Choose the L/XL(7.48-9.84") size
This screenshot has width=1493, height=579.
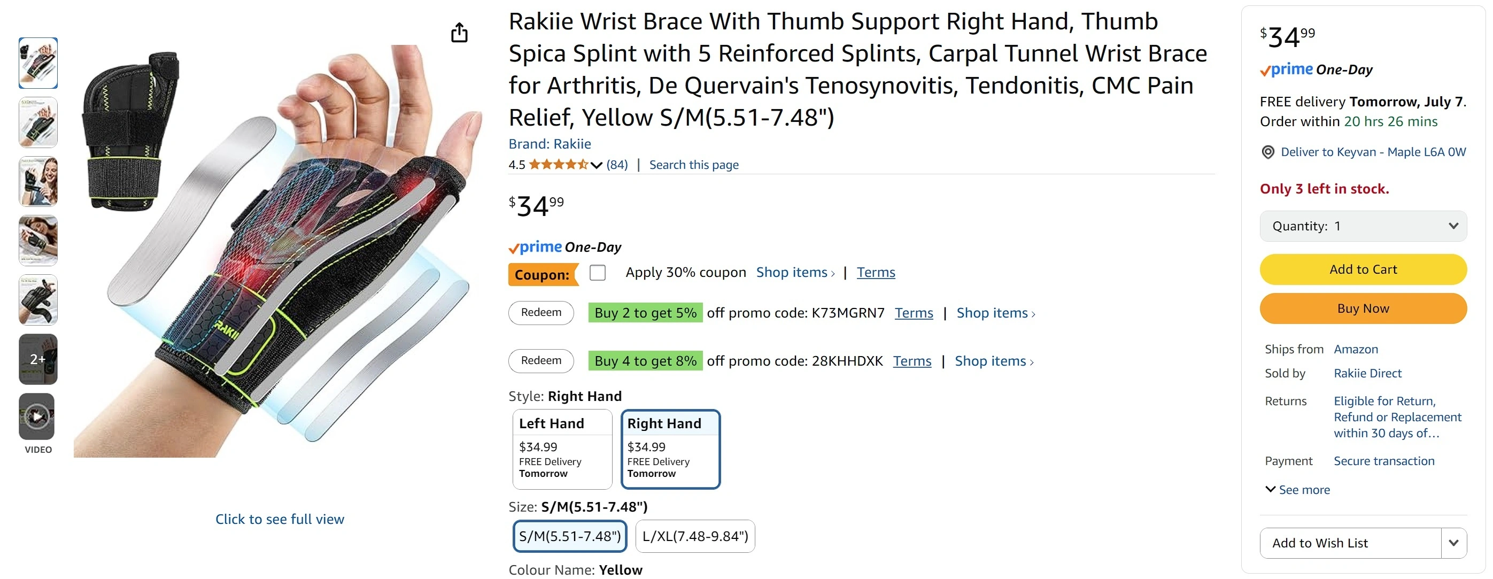(x=695, y=536)
